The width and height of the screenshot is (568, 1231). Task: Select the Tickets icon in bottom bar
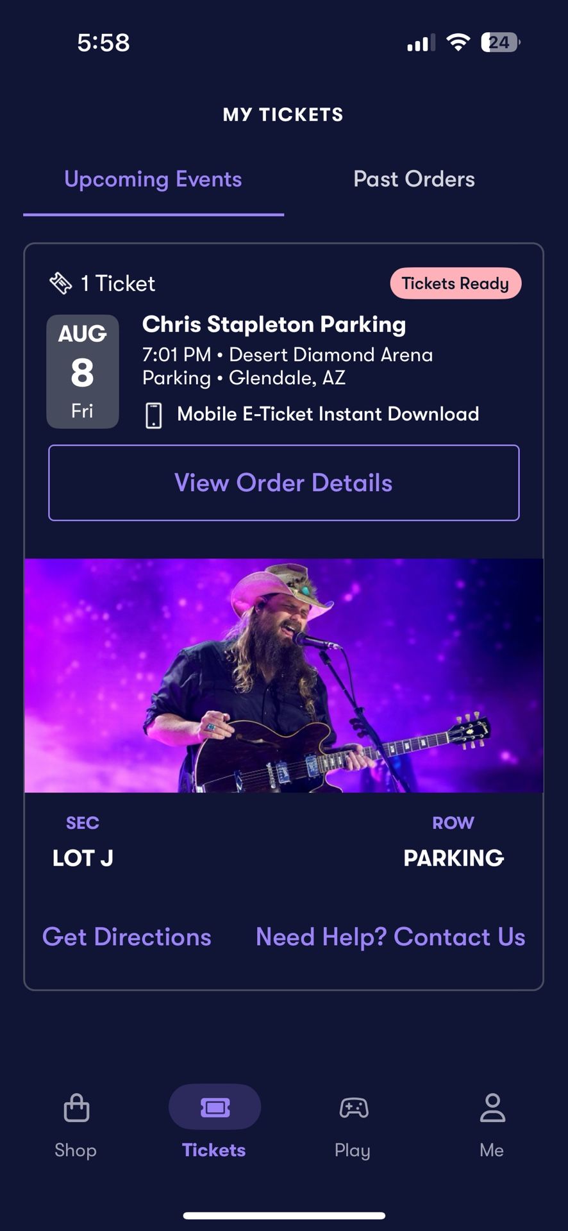215,1107
